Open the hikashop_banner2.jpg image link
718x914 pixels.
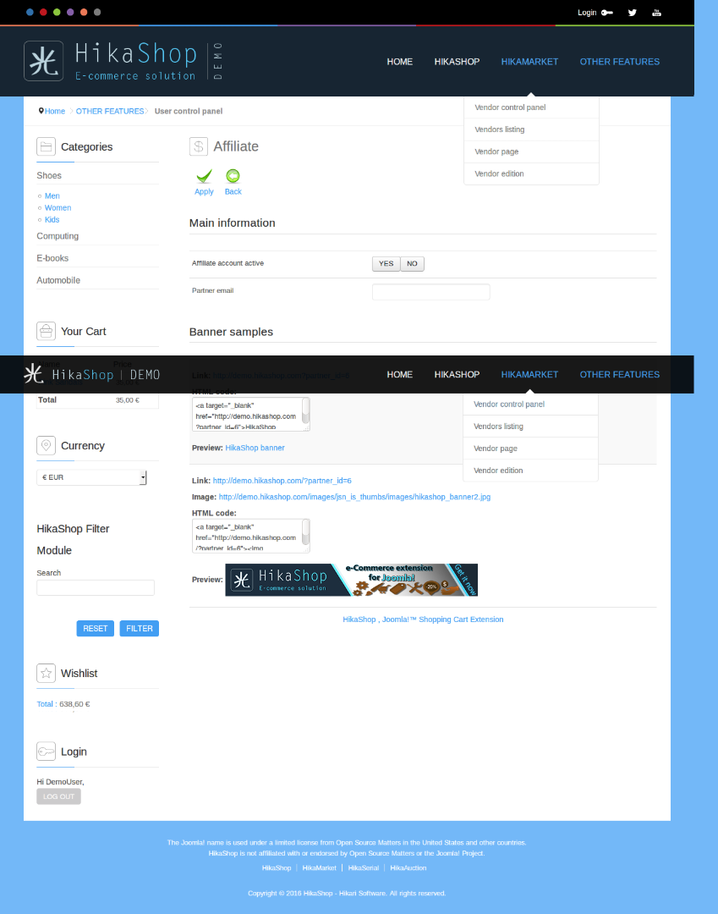point(354,498)
